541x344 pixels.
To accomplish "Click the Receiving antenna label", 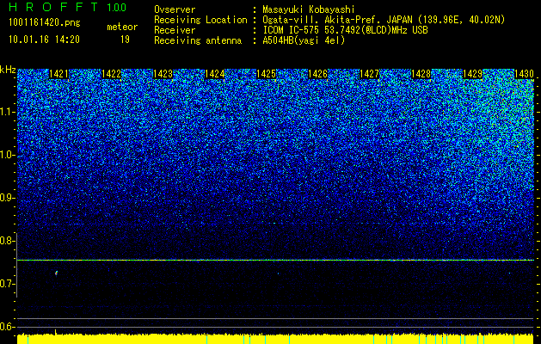I will click(198, 40).
